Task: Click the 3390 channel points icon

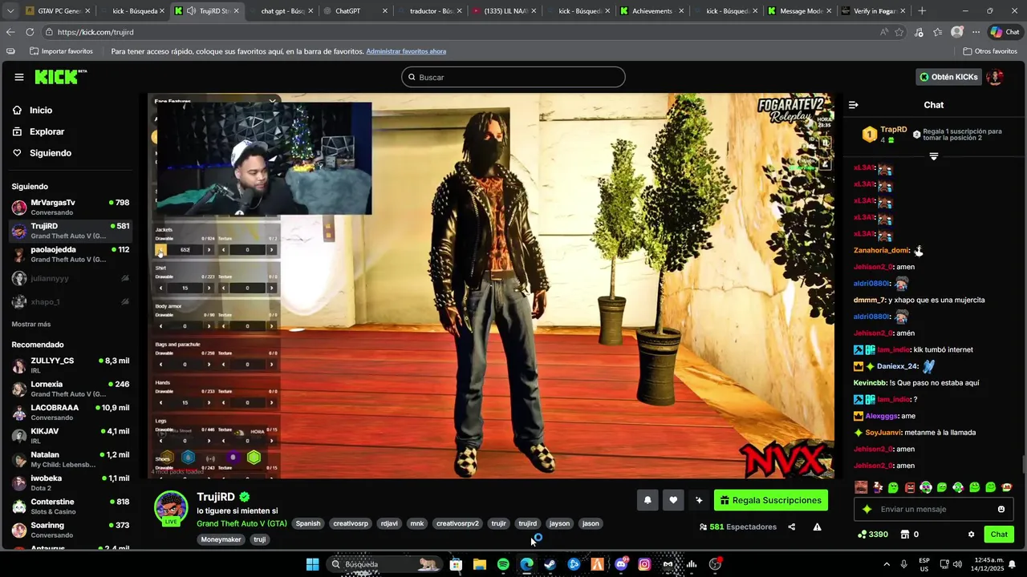Action: click(863, 535)
